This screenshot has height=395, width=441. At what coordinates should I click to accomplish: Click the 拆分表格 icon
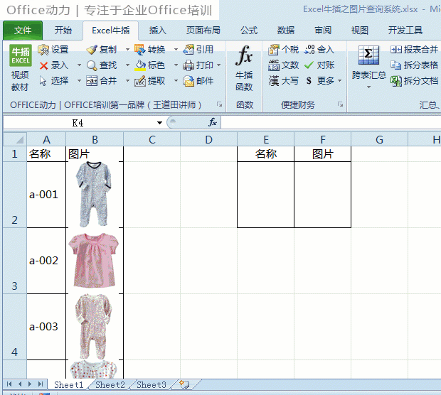pos(396,65)
